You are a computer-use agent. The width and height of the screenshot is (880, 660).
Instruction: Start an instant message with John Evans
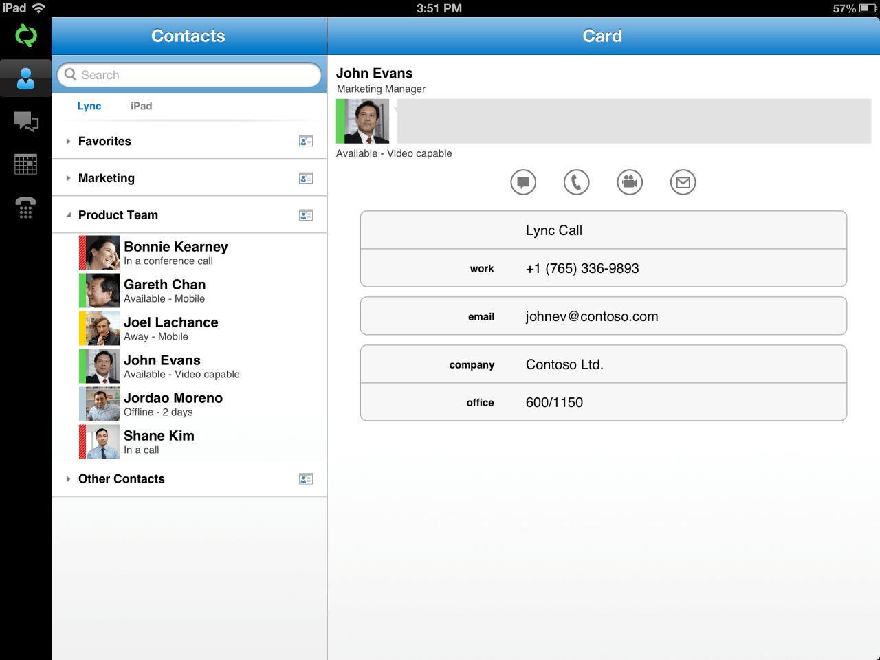click(523, 182)
